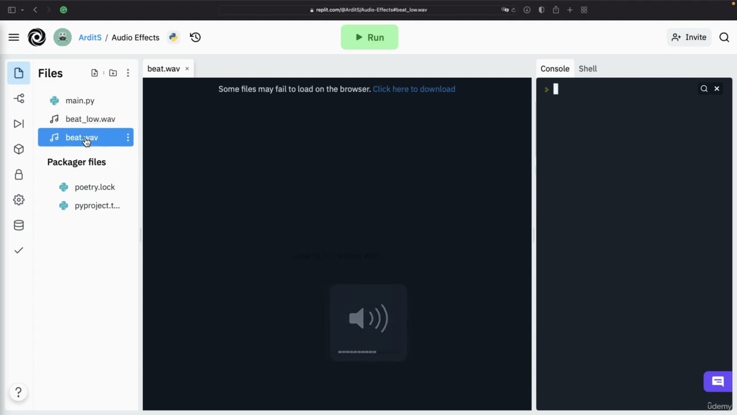Open the Version control sidebar icon

click(x=19, y=99)
